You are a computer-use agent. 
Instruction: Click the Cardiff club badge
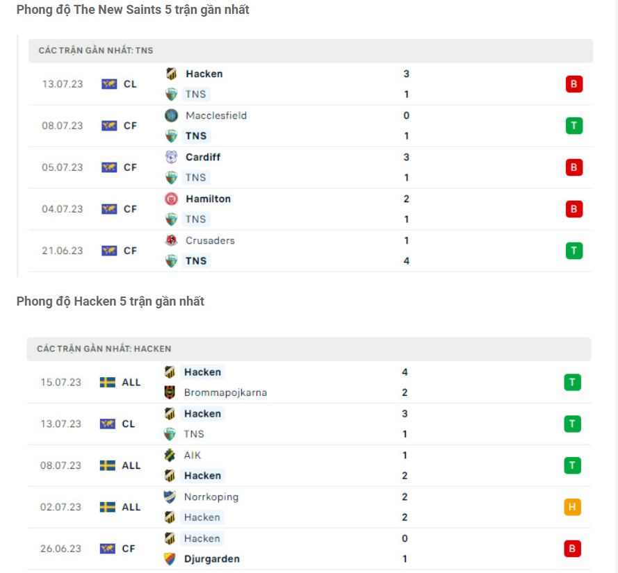pyautogui.click(x=172, y=157)
